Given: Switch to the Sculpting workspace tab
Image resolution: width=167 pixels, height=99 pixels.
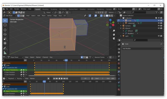Looking at the screenshot, I should [54, 9].
